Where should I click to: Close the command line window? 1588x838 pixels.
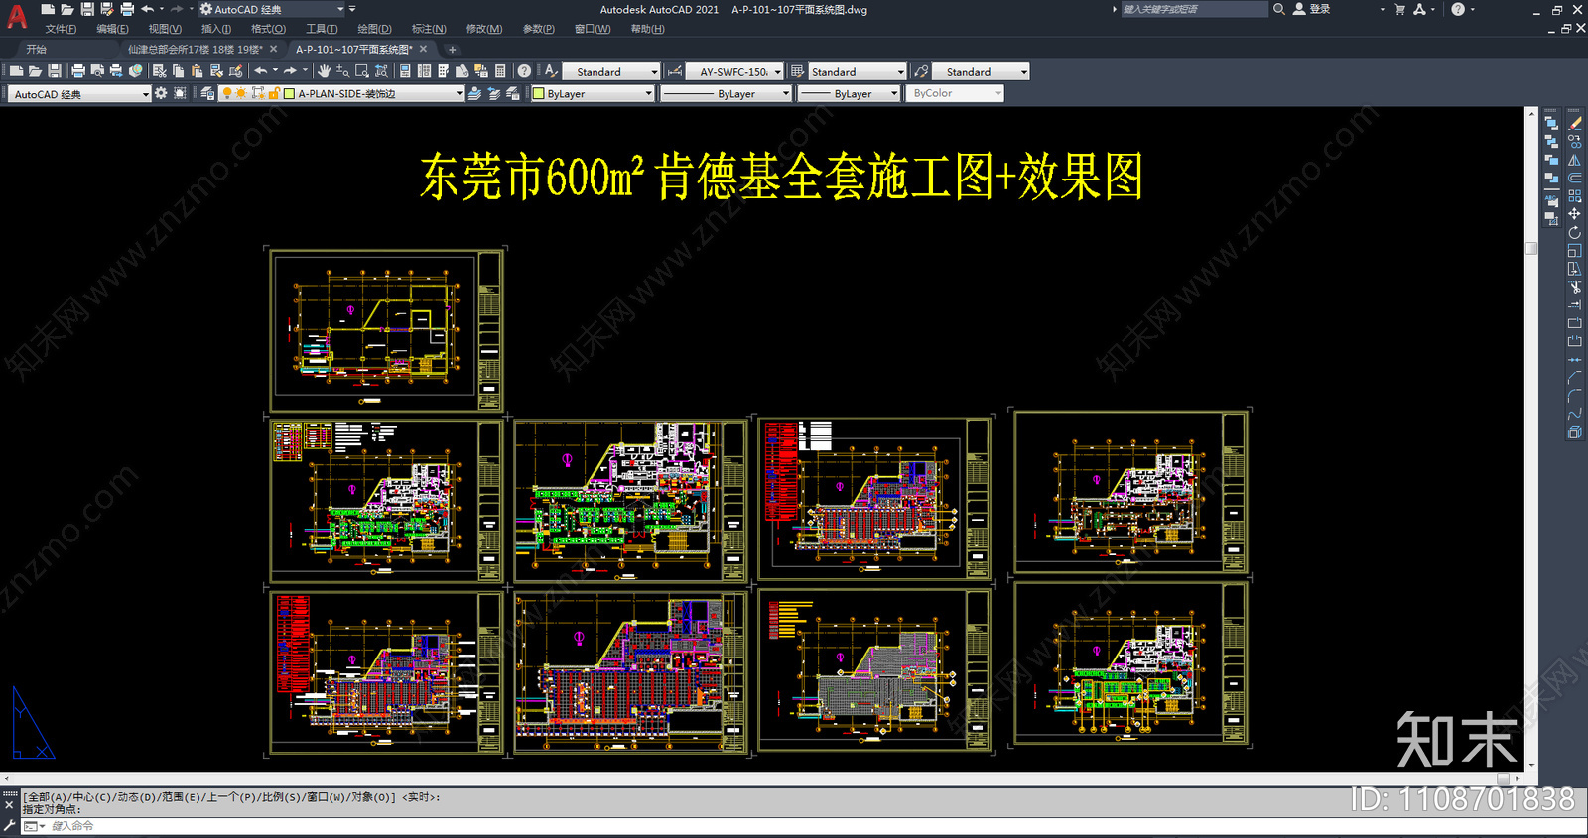click(10, 806)
